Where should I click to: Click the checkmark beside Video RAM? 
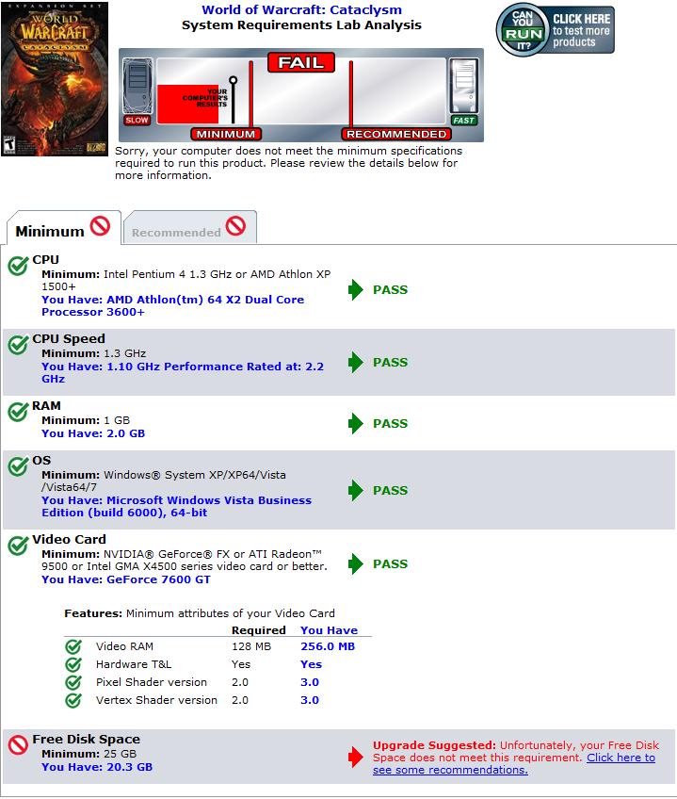point(73,646)
